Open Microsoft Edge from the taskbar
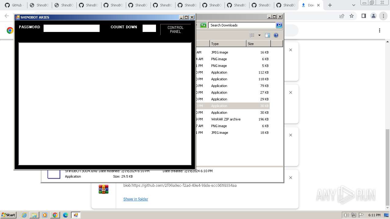Screen dimensions: 390x219 click(66, 215)
